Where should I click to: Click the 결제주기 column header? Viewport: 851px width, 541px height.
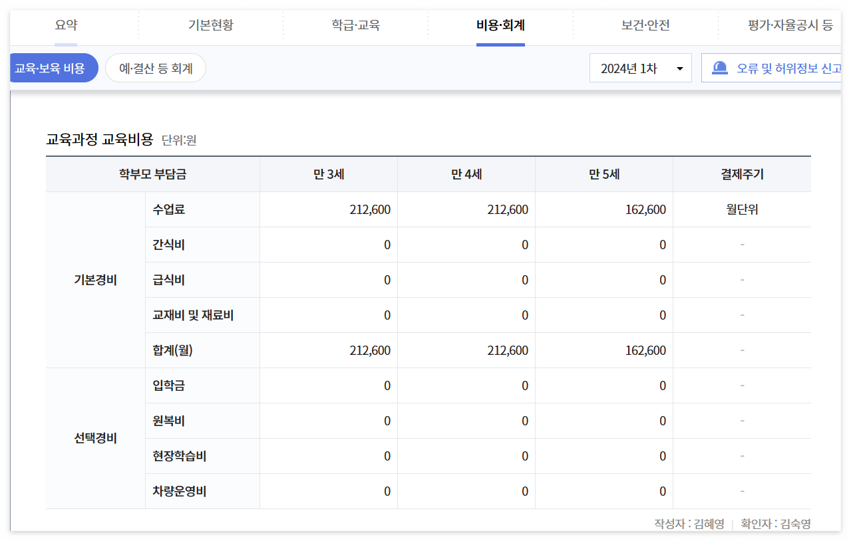741,174
